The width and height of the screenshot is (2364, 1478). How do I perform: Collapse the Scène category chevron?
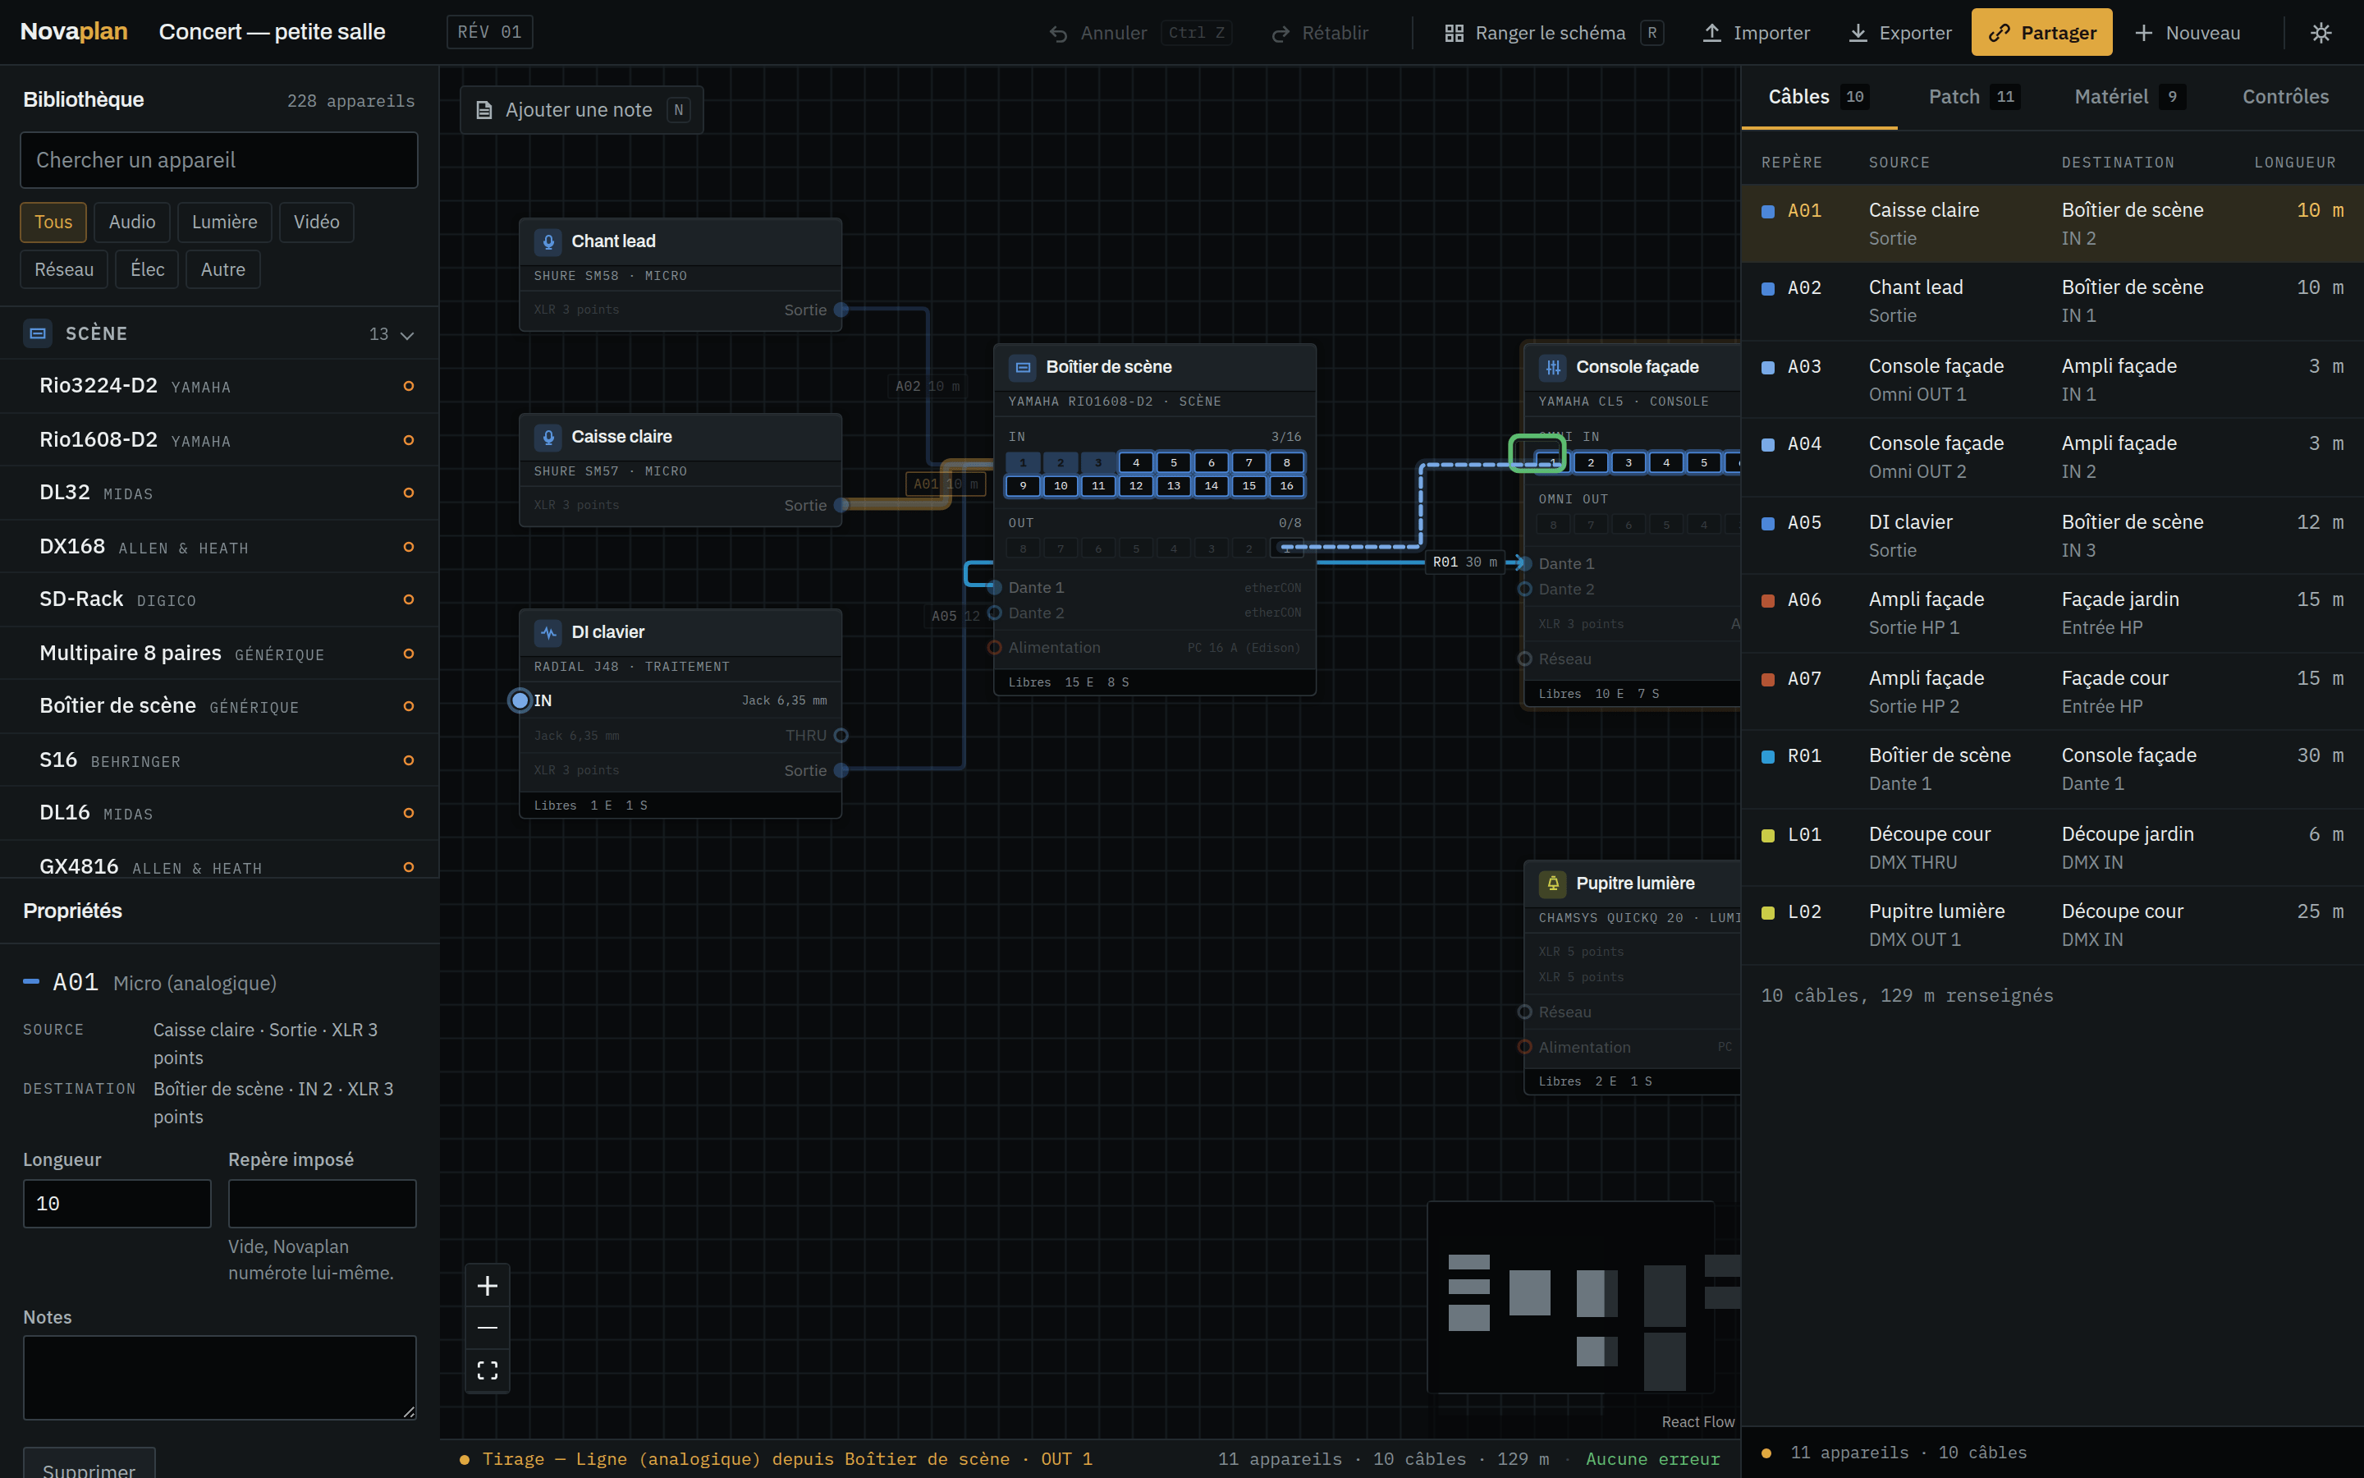407,335
